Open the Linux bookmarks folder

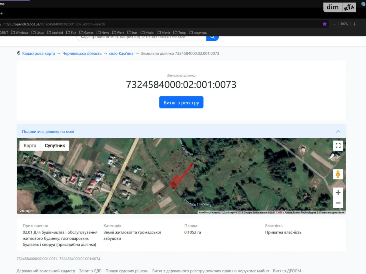point(38,33)
